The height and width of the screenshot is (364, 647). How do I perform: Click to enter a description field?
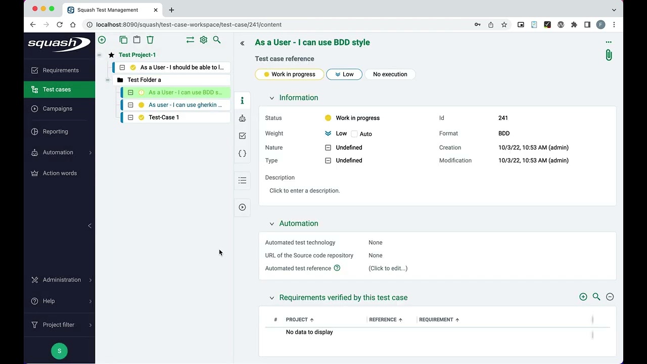click(305, 191)
